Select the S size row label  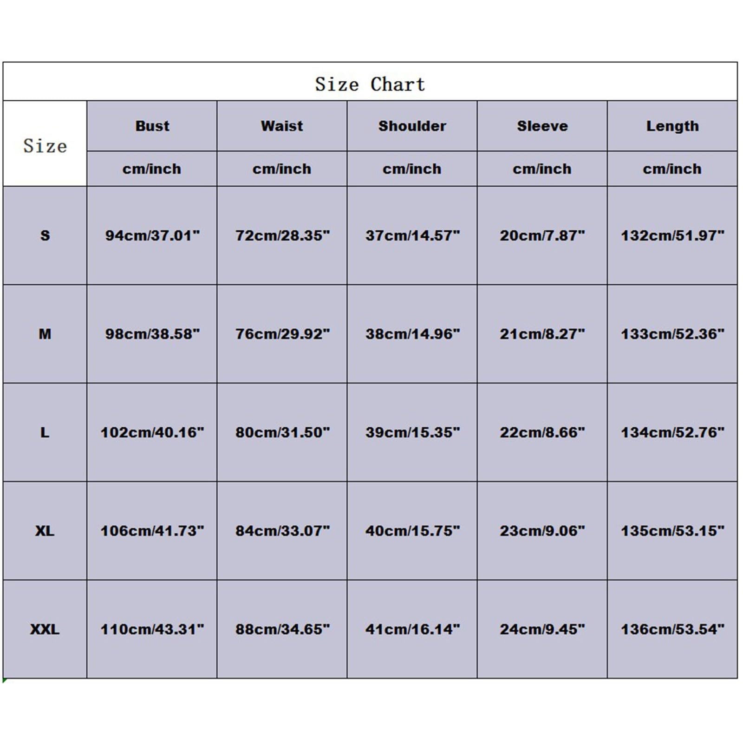coord(45,235)
